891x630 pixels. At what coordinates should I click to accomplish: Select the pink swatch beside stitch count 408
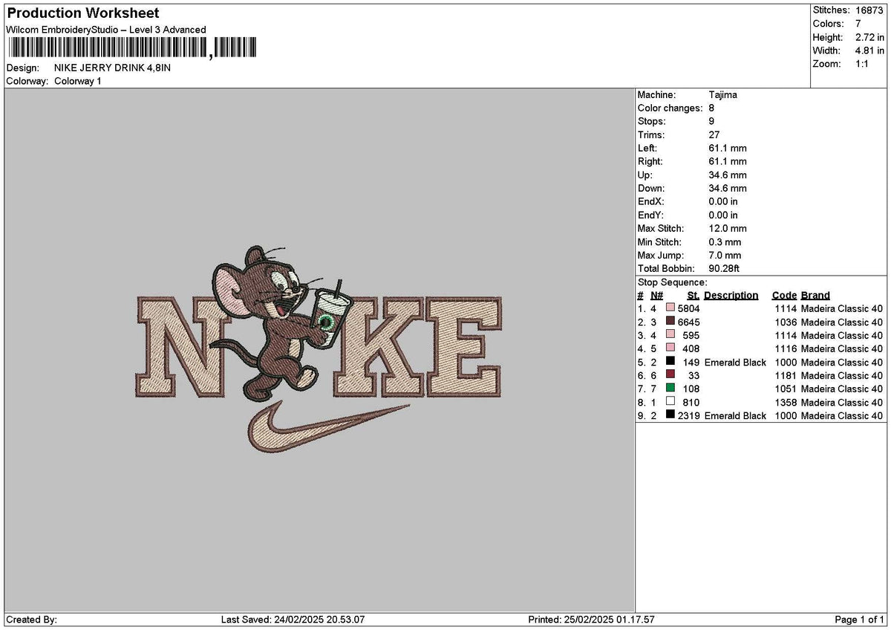pos(670,348)
